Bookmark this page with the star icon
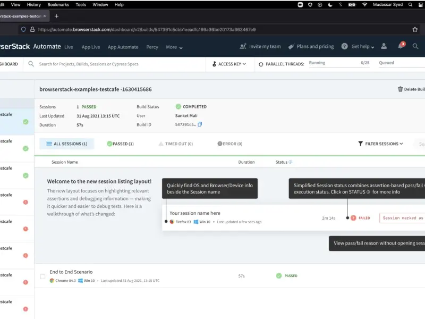425x319 pixels. [x=415, y=30]
